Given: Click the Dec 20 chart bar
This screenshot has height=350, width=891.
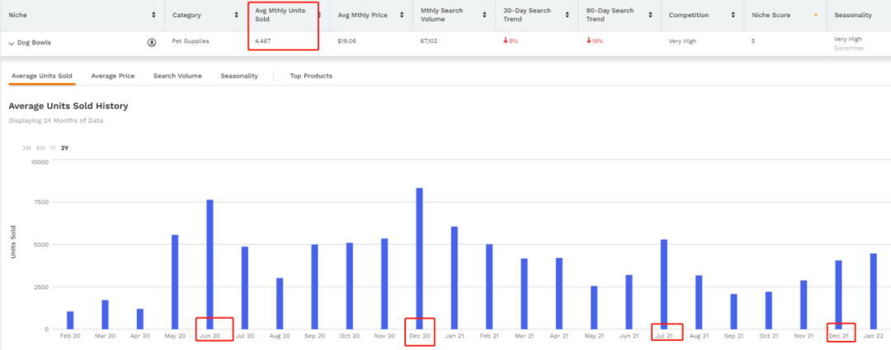Looking at the screenshot, I should tap(419, 259).
